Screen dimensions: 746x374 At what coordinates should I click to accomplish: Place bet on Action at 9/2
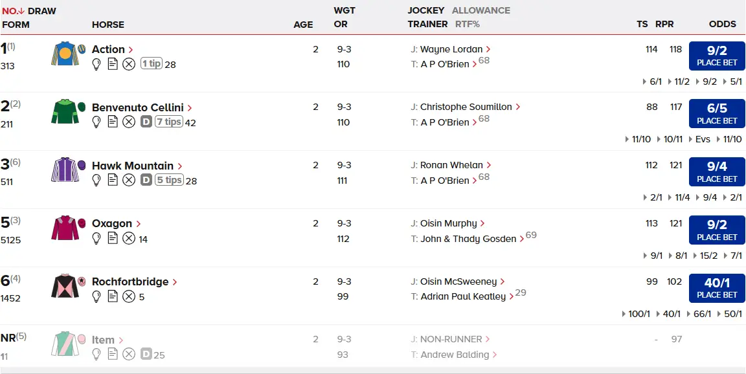[x=717, y=56]
